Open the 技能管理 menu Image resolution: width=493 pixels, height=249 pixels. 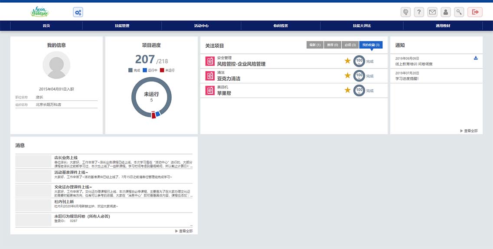pos(122,26)
